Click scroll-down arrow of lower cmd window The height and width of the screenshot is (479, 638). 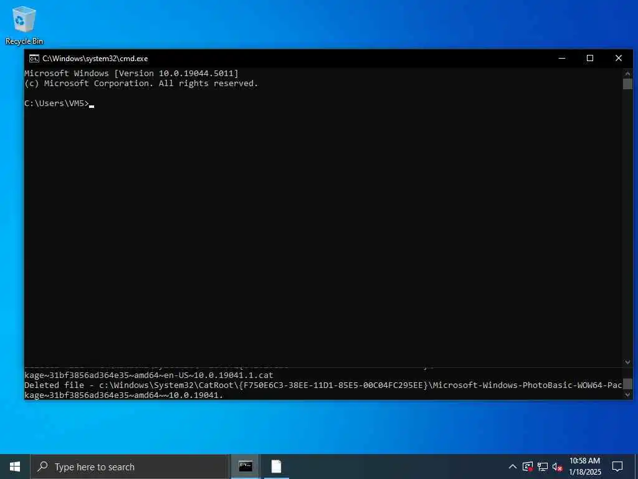coord(627,394)
